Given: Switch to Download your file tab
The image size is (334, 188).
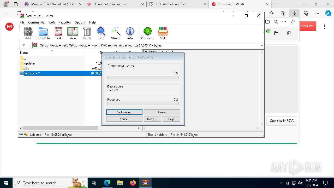Looking at the screenshot, I should [178, 4].
